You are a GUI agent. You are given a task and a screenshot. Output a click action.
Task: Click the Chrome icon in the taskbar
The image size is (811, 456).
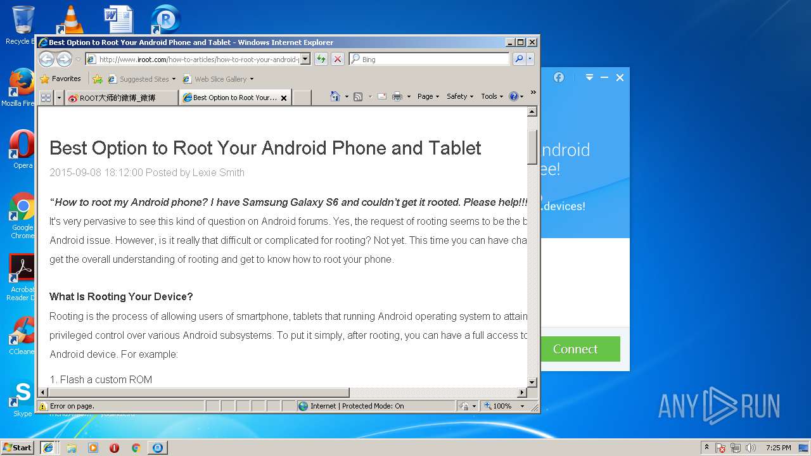[136, 448]
